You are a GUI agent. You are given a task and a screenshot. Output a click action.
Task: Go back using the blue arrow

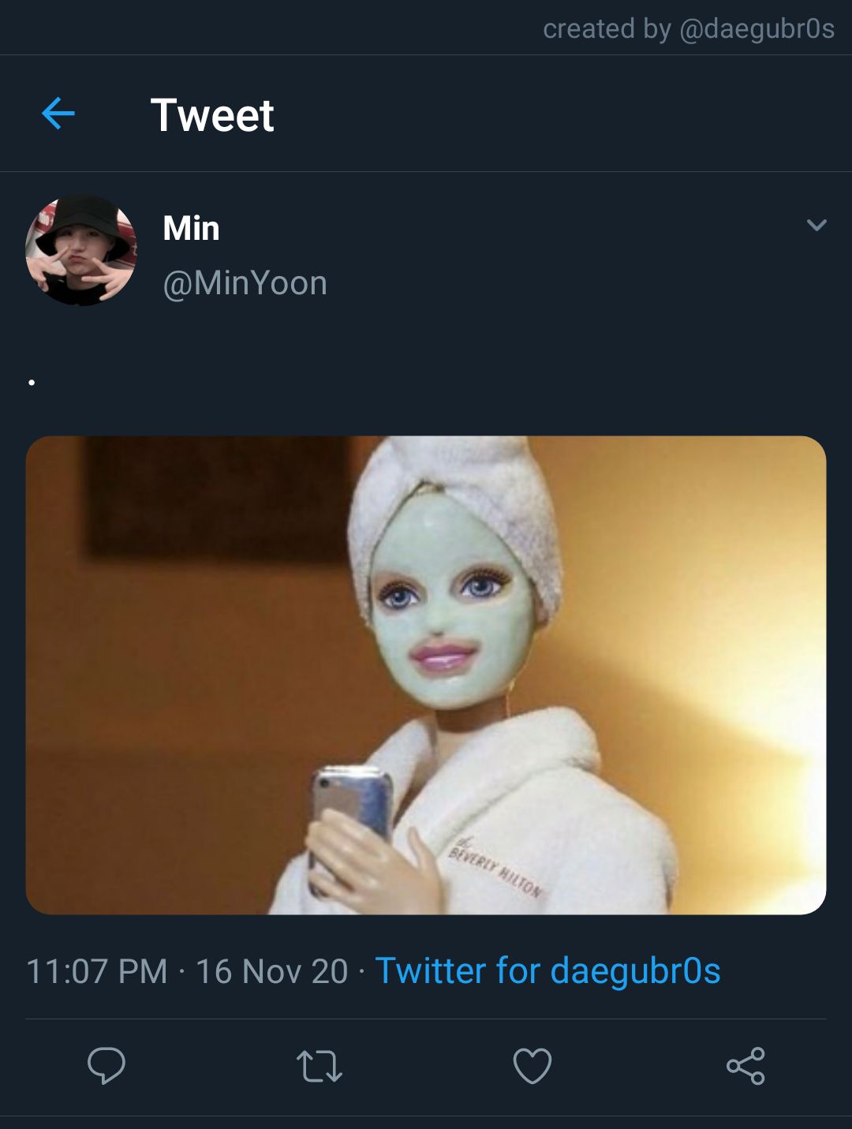[x=58, y=114]
